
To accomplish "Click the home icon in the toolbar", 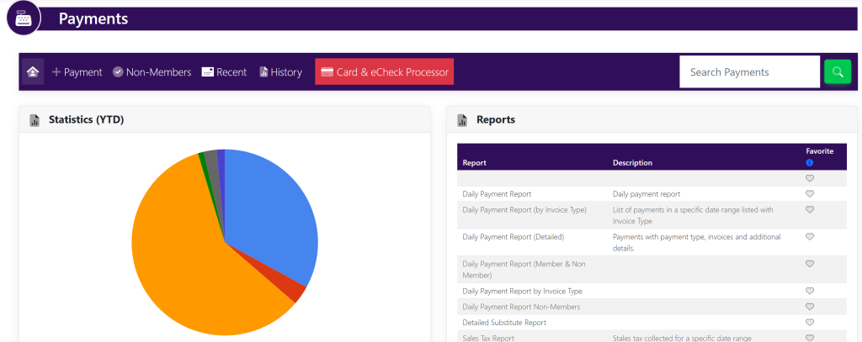I will pos(33,72).
